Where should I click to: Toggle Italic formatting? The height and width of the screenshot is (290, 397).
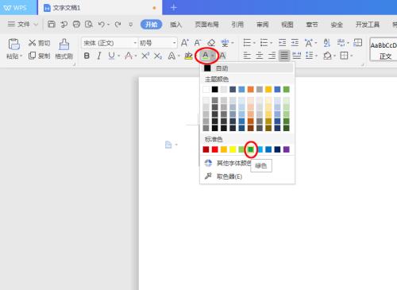[99, 56]
